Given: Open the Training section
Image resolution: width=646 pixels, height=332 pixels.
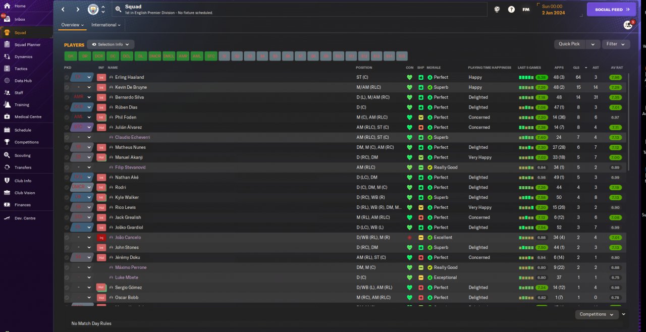Looking at the screenshot, I should point(22,105).
